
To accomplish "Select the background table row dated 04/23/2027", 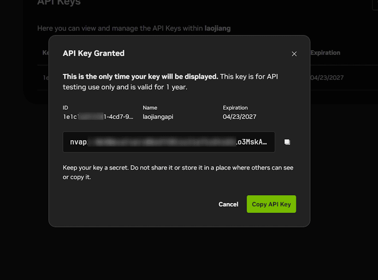I will [x=327, y=77].
